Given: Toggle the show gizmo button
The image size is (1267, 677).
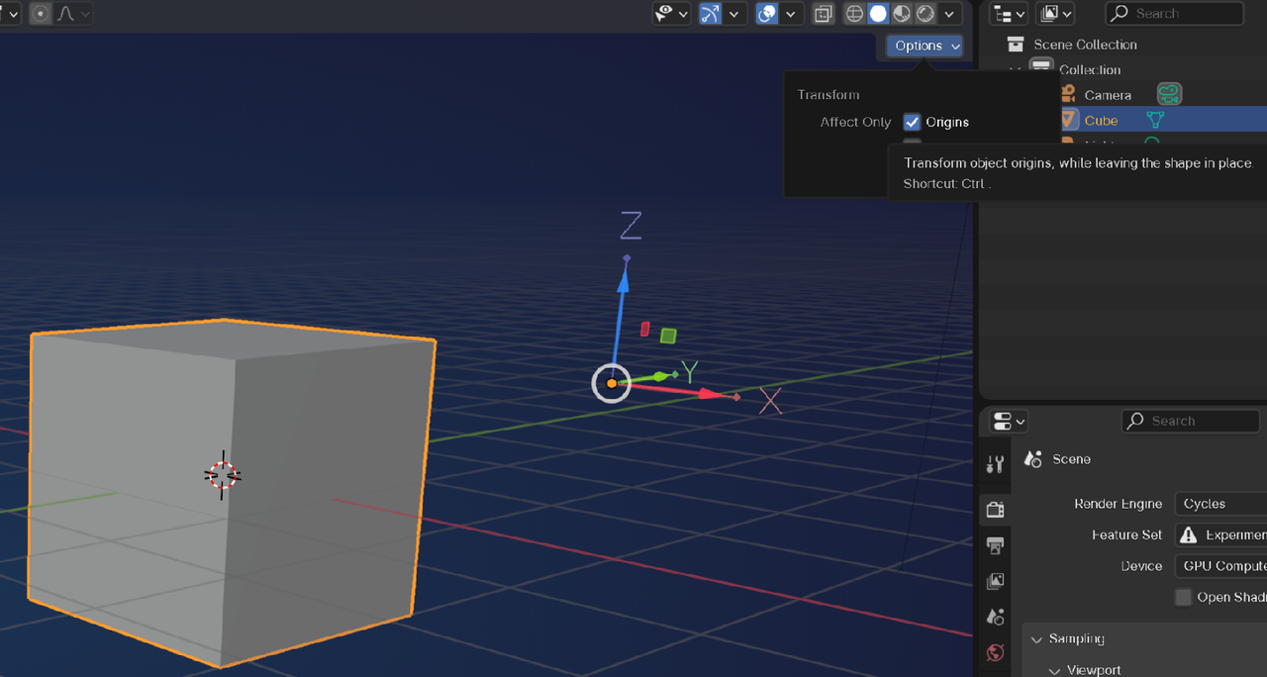Looking at the screenshot, I should [711, 14].
